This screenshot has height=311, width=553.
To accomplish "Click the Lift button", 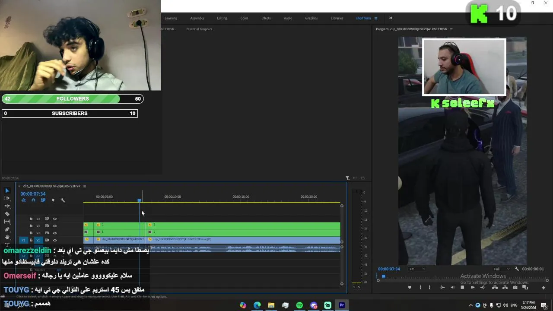I will tap(495, 287).
